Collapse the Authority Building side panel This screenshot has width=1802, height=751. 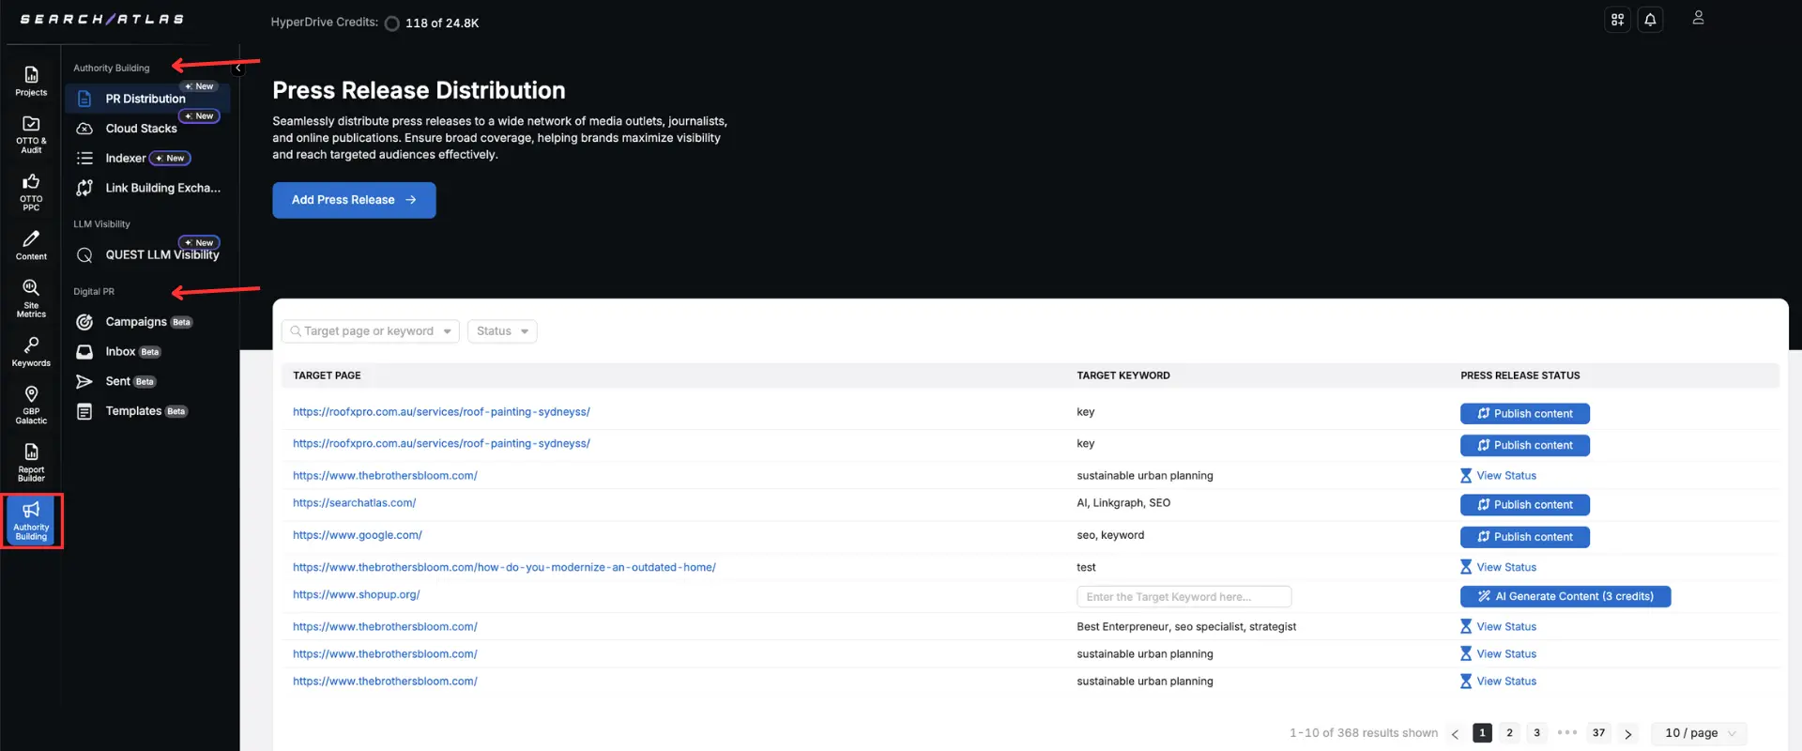click(x=238, y=68)
